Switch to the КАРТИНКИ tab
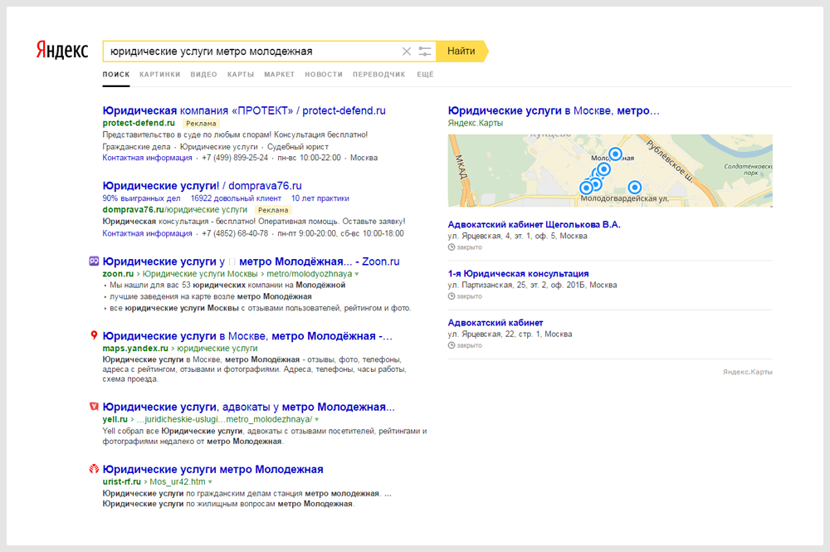Image resolution: width=830 pixels, height=552 pixels. pos(160,75)
